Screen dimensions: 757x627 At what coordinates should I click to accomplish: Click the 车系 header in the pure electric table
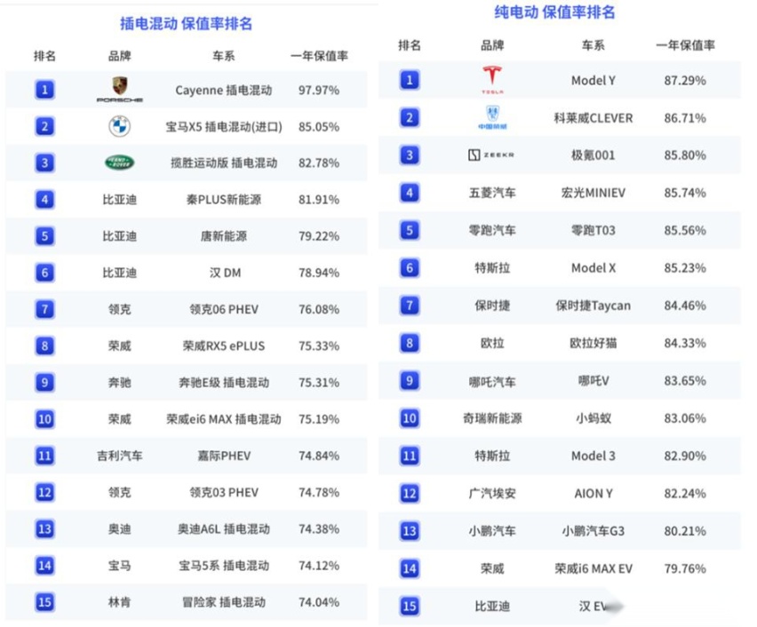pyautogui.click(x=593, y=45)
